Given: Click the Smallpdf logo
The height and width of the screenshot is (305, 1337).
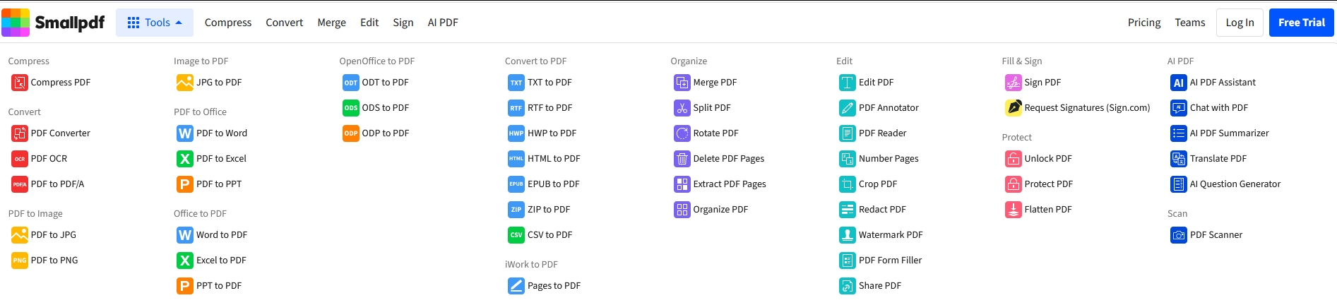Looking at the screenshot, I should click(x=53, y=23).
